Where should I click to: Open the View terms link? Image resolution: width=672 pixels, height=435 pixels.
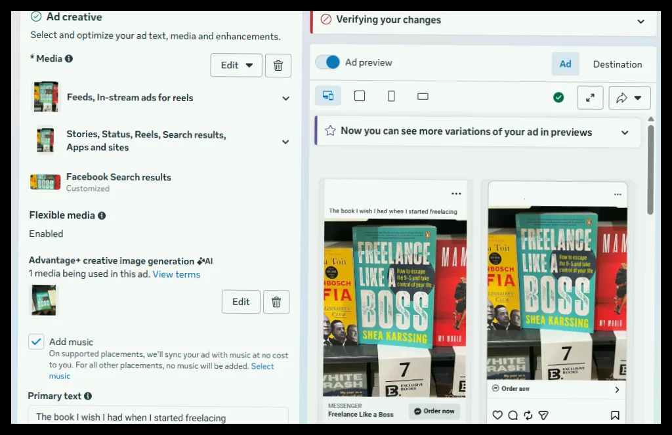coord(177,274)
